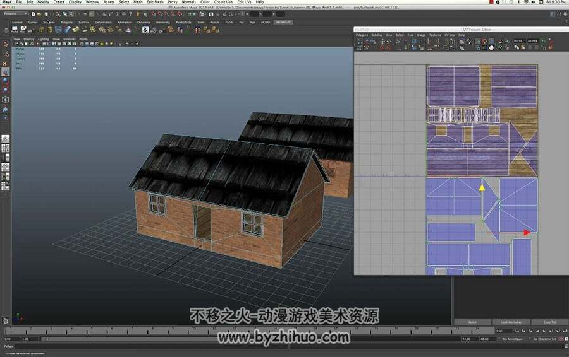
Task: Activate the Select tool in the toolbox
Action: 6,44
